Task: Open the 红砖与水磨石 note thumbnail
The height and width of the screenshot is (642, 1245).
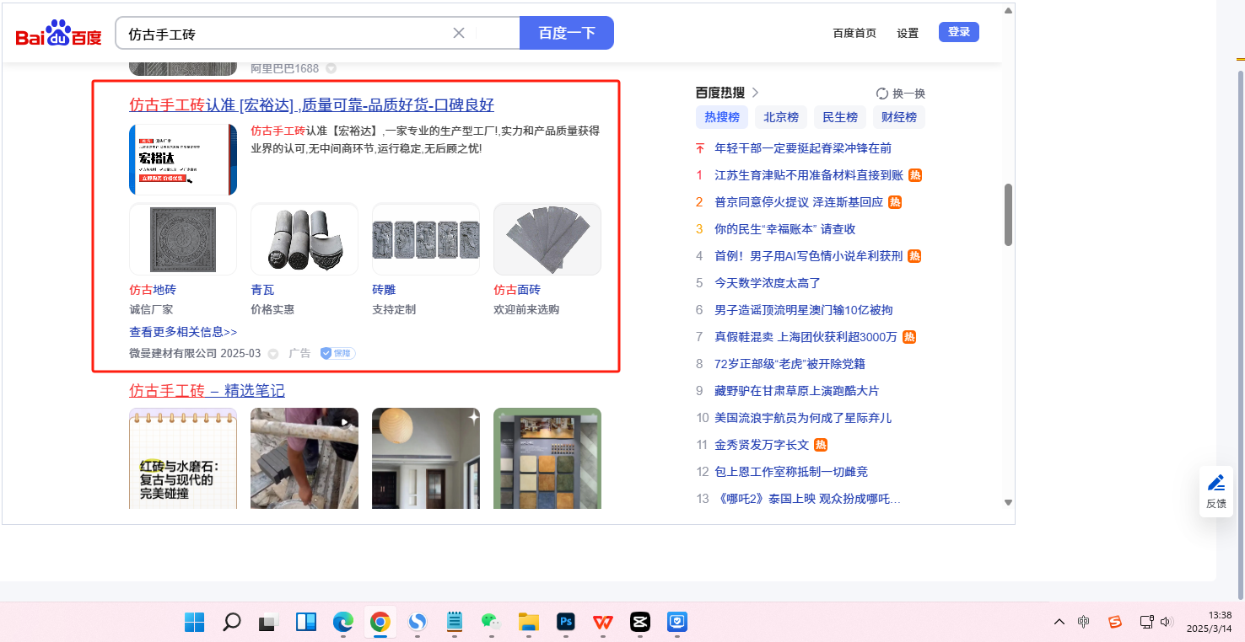Action: click(183, 458)
